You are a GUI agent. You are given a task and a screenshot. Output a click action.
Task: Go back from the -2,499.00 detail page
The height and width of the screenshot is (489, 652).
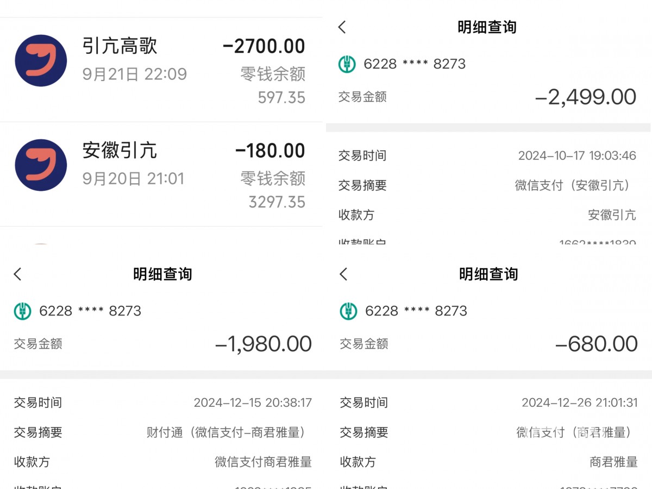tap(342, 27)
